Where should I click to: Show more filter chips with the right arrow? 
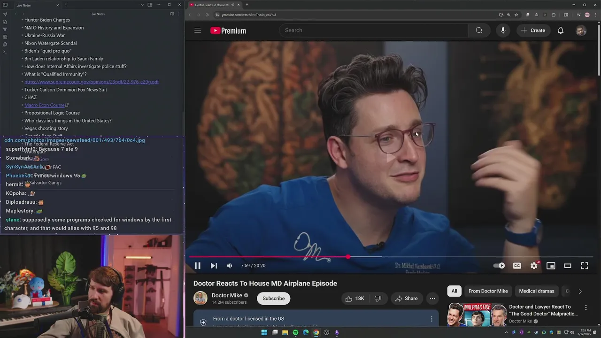(x=580, y=291)
